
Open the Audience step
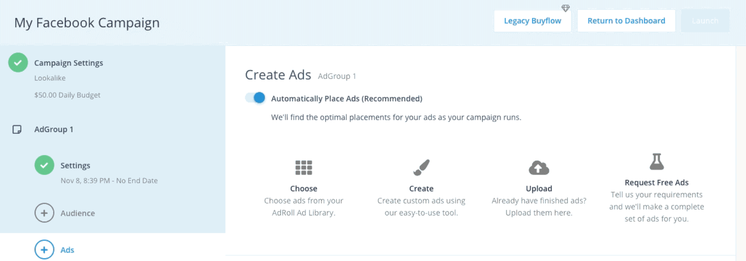pos(78,213)
